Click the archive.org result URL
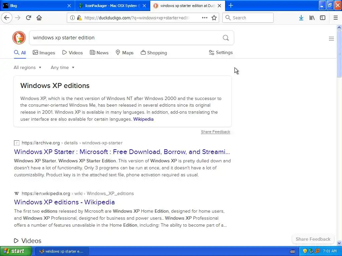The image size is (342, 256). [72, 143]
